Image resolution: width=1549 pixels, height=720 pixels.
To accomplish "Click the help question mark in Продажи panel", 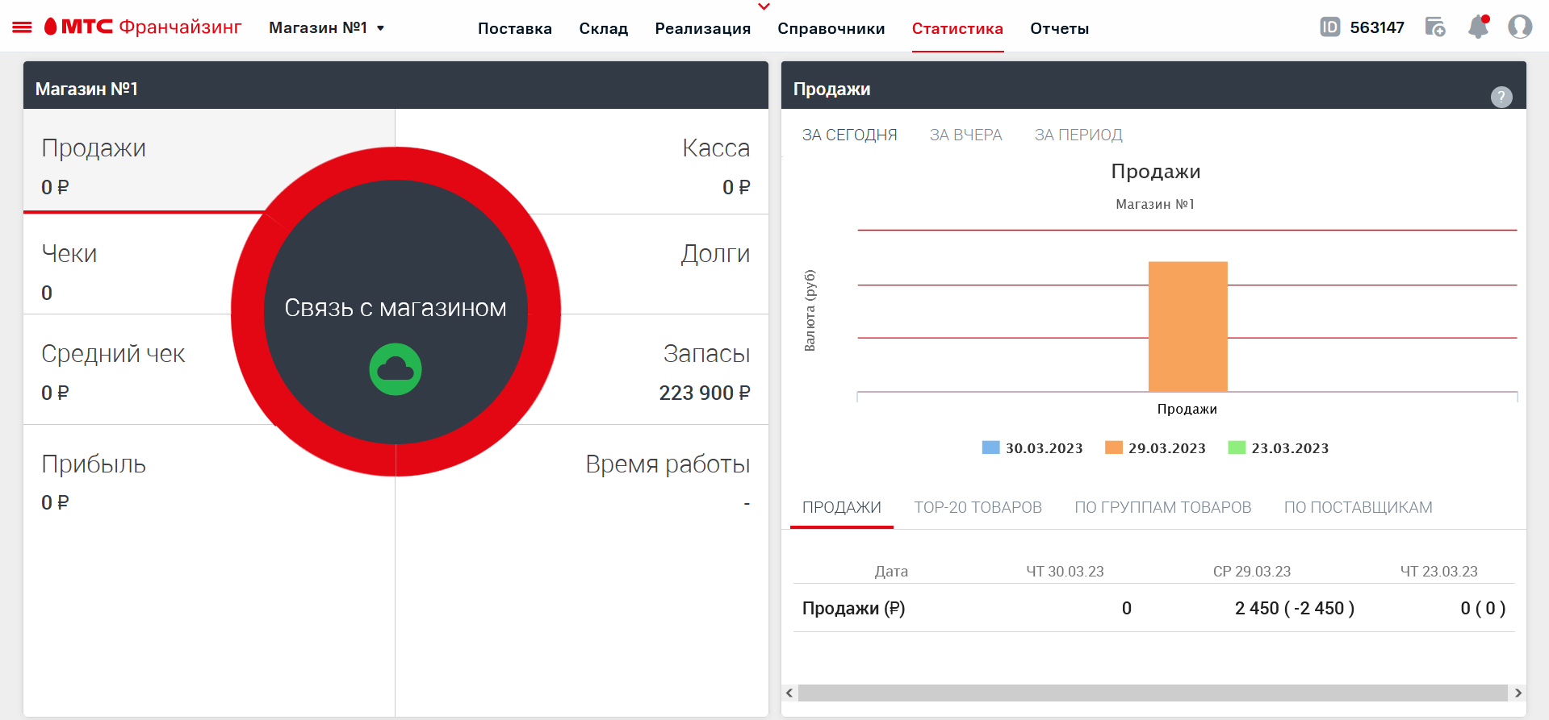I will 1501,97.
